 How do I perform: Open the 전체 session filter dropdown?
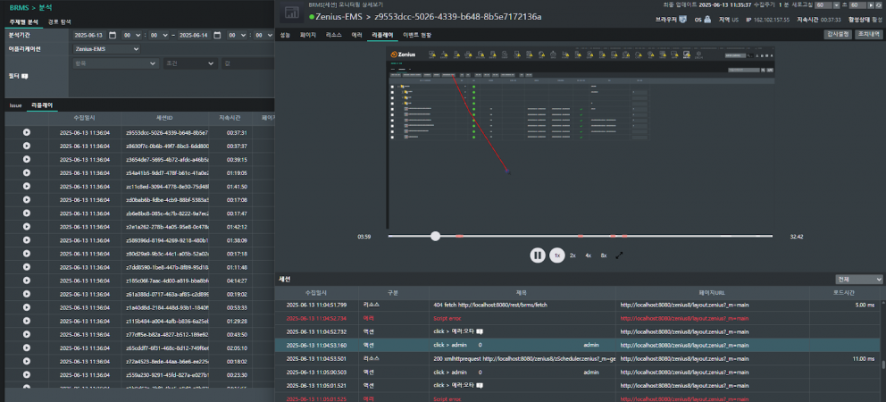point(859,279)
